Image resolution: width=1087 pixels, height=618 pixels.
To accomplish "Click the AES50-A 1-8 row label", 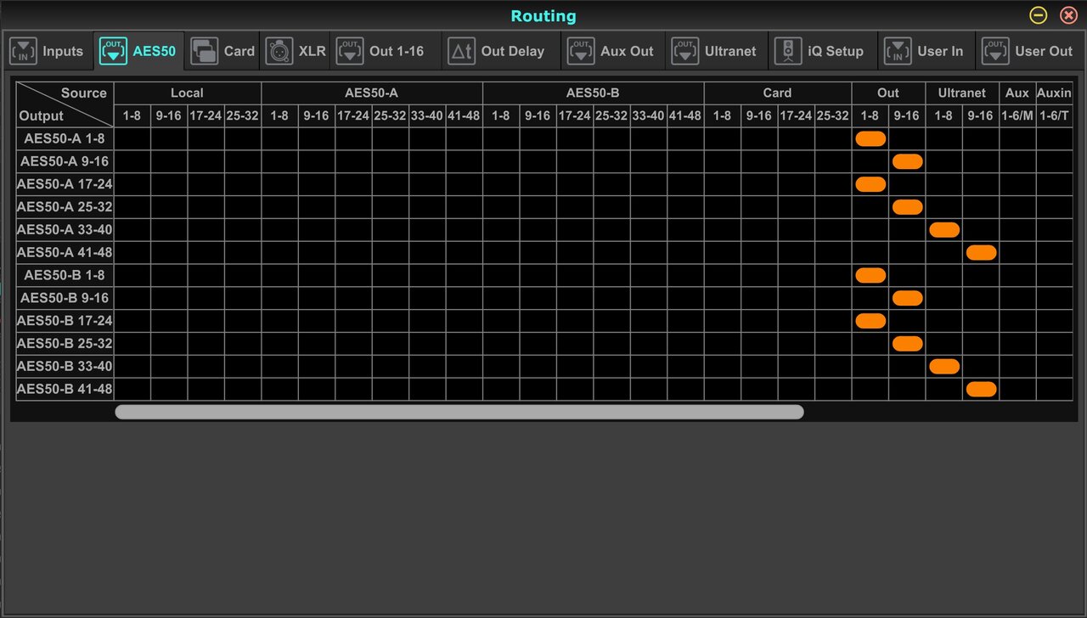I will [65, 138].
